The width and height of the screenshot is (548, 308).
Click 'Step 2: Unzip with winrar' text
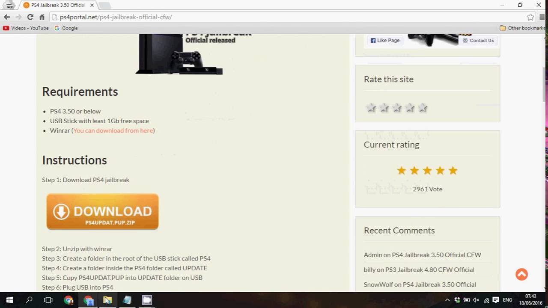(x=77, y=249)
